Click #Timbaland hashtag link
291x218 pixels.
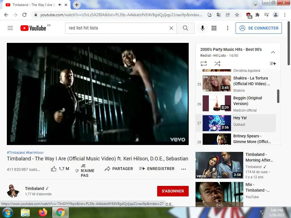tap(16, 152)
